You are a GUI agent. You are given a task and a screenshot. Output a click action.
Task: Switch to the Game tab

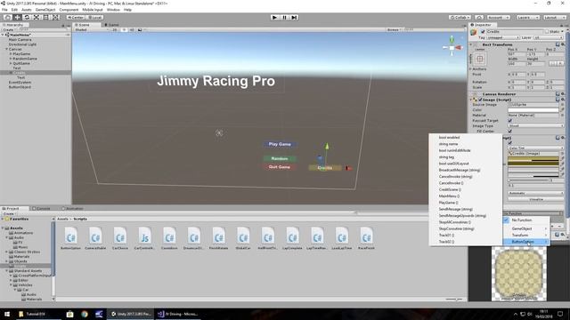(112, 25)
